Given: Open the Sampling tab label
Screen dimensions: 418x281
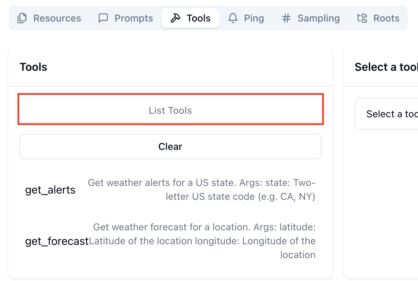Looking at the screenshot, I should [x=319, y=18].
